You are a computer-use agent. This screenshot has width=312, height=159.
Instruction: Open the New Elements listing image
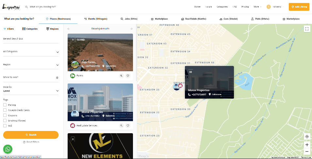coord(100,146)
